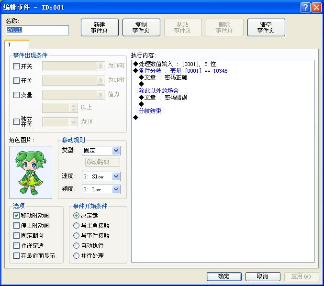The width and height of the screenshot is (324, 286).
Task: Select the 自动执行 trigger radio button
Action: pyautogui.click(x=76, y=246)
